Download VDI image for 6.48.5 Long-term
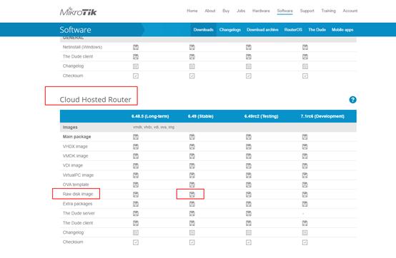396x258 pixels. [136, 165]
